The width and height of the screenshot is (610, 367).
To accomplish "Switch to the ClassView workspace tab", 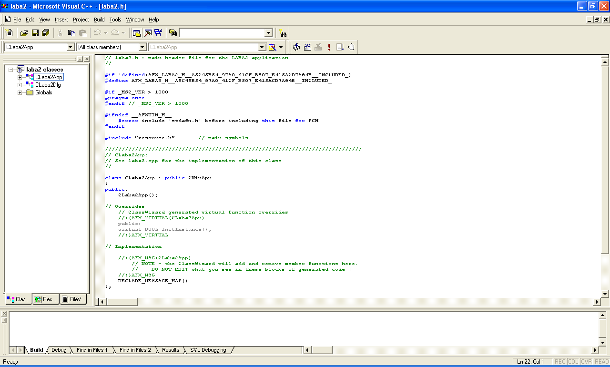I will point(18,299).
